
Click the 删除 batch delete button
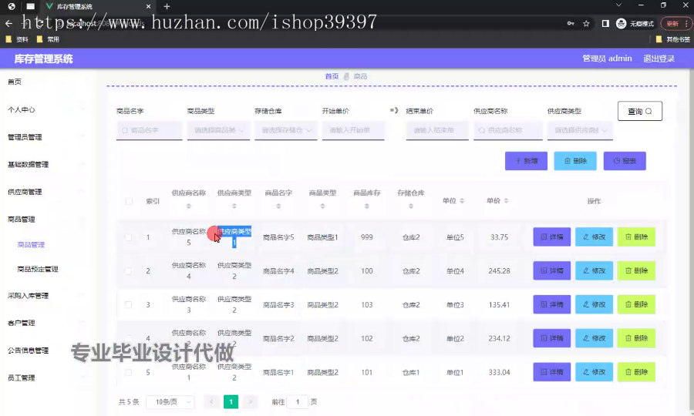pyautogui.click(x=575, y=161)
